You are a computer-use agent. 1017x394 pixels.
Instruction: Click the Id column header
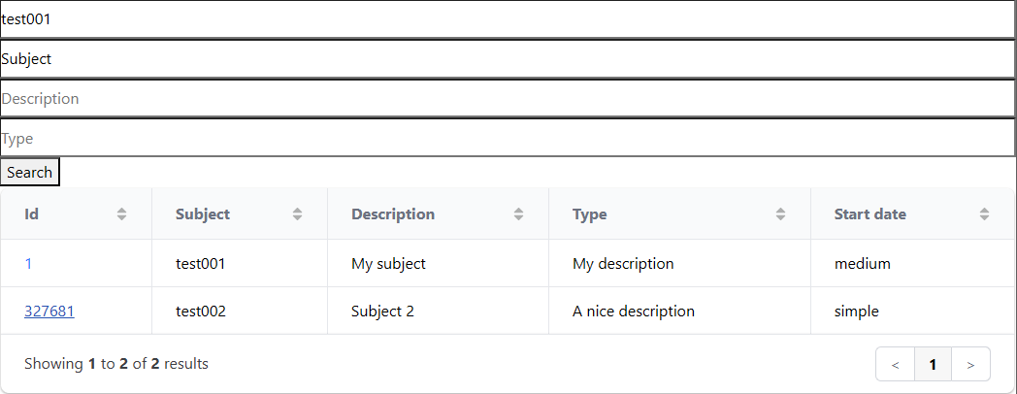click(32, 214)
